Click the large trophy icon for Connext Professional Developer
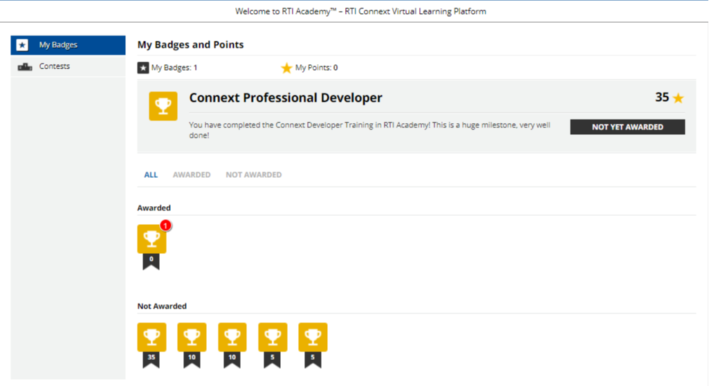Image resolution: width=709 pixels, height=386 pixels. [x=163, y=105]
